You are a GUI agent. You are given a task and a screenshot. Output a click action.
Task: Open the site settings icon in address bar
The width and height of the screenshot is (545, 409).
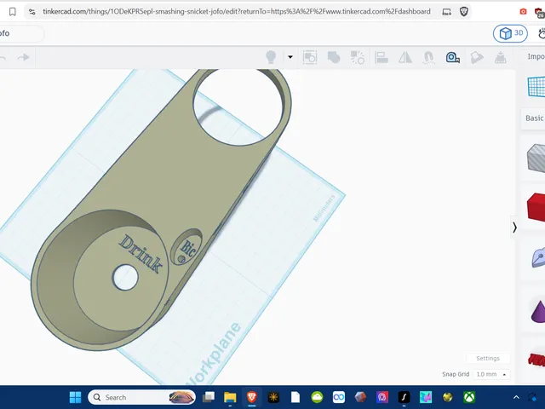(32, 11)
